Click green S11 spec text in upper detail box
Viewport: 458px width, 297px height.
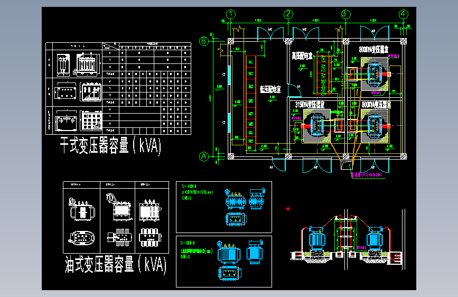[x=198, y=192]
